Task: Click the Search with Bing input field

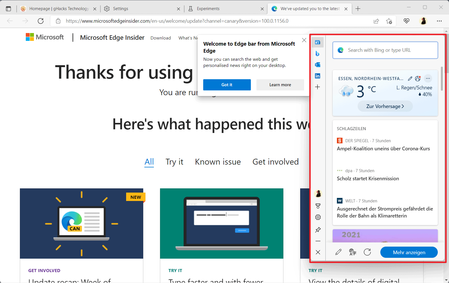Action: [385, 50]
